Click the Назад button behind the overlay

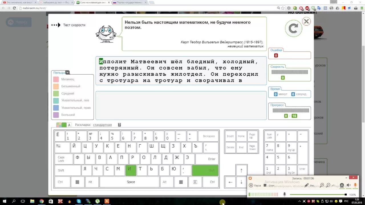coord(19,22)
